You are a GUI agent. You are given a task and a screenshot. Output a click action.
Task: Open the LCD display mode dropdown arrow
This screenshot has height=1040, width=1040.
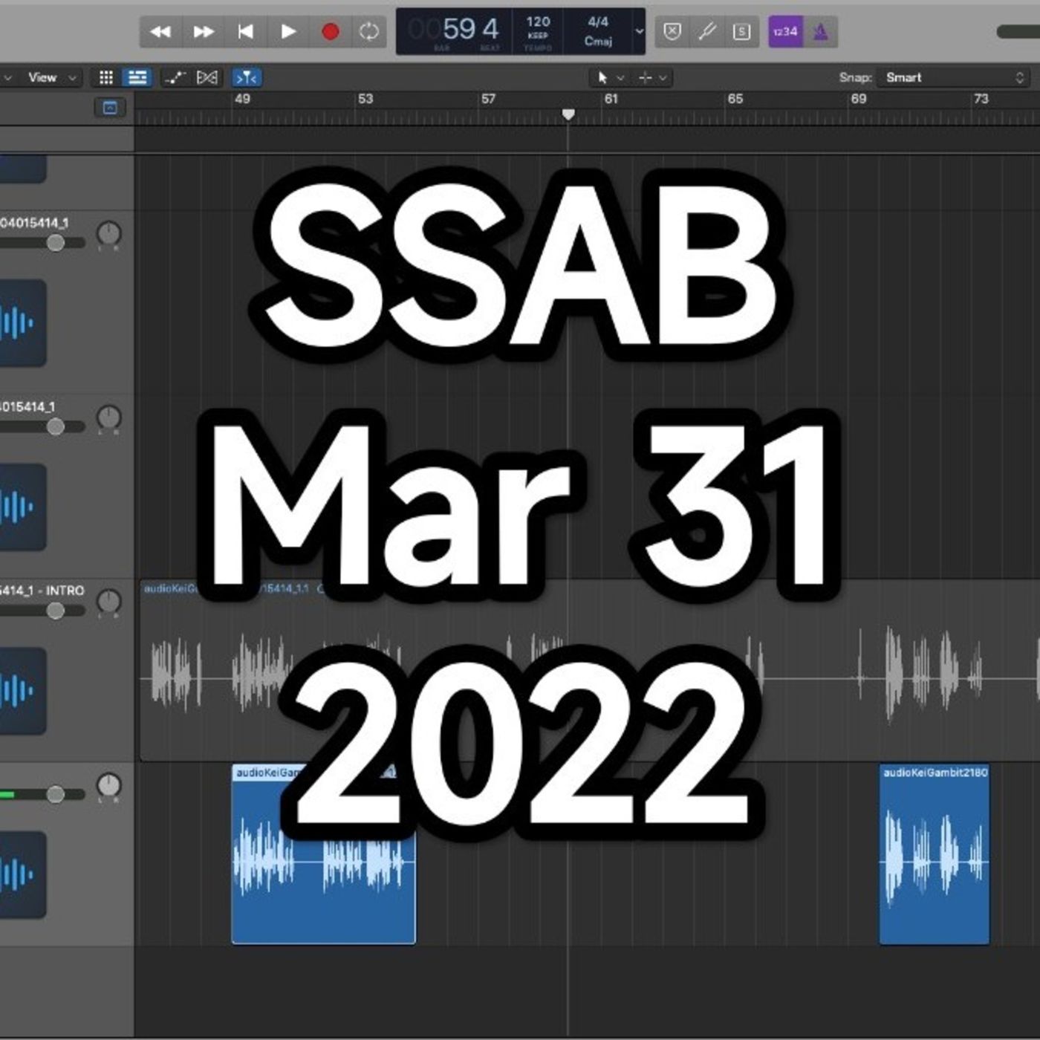coord(639,32)
